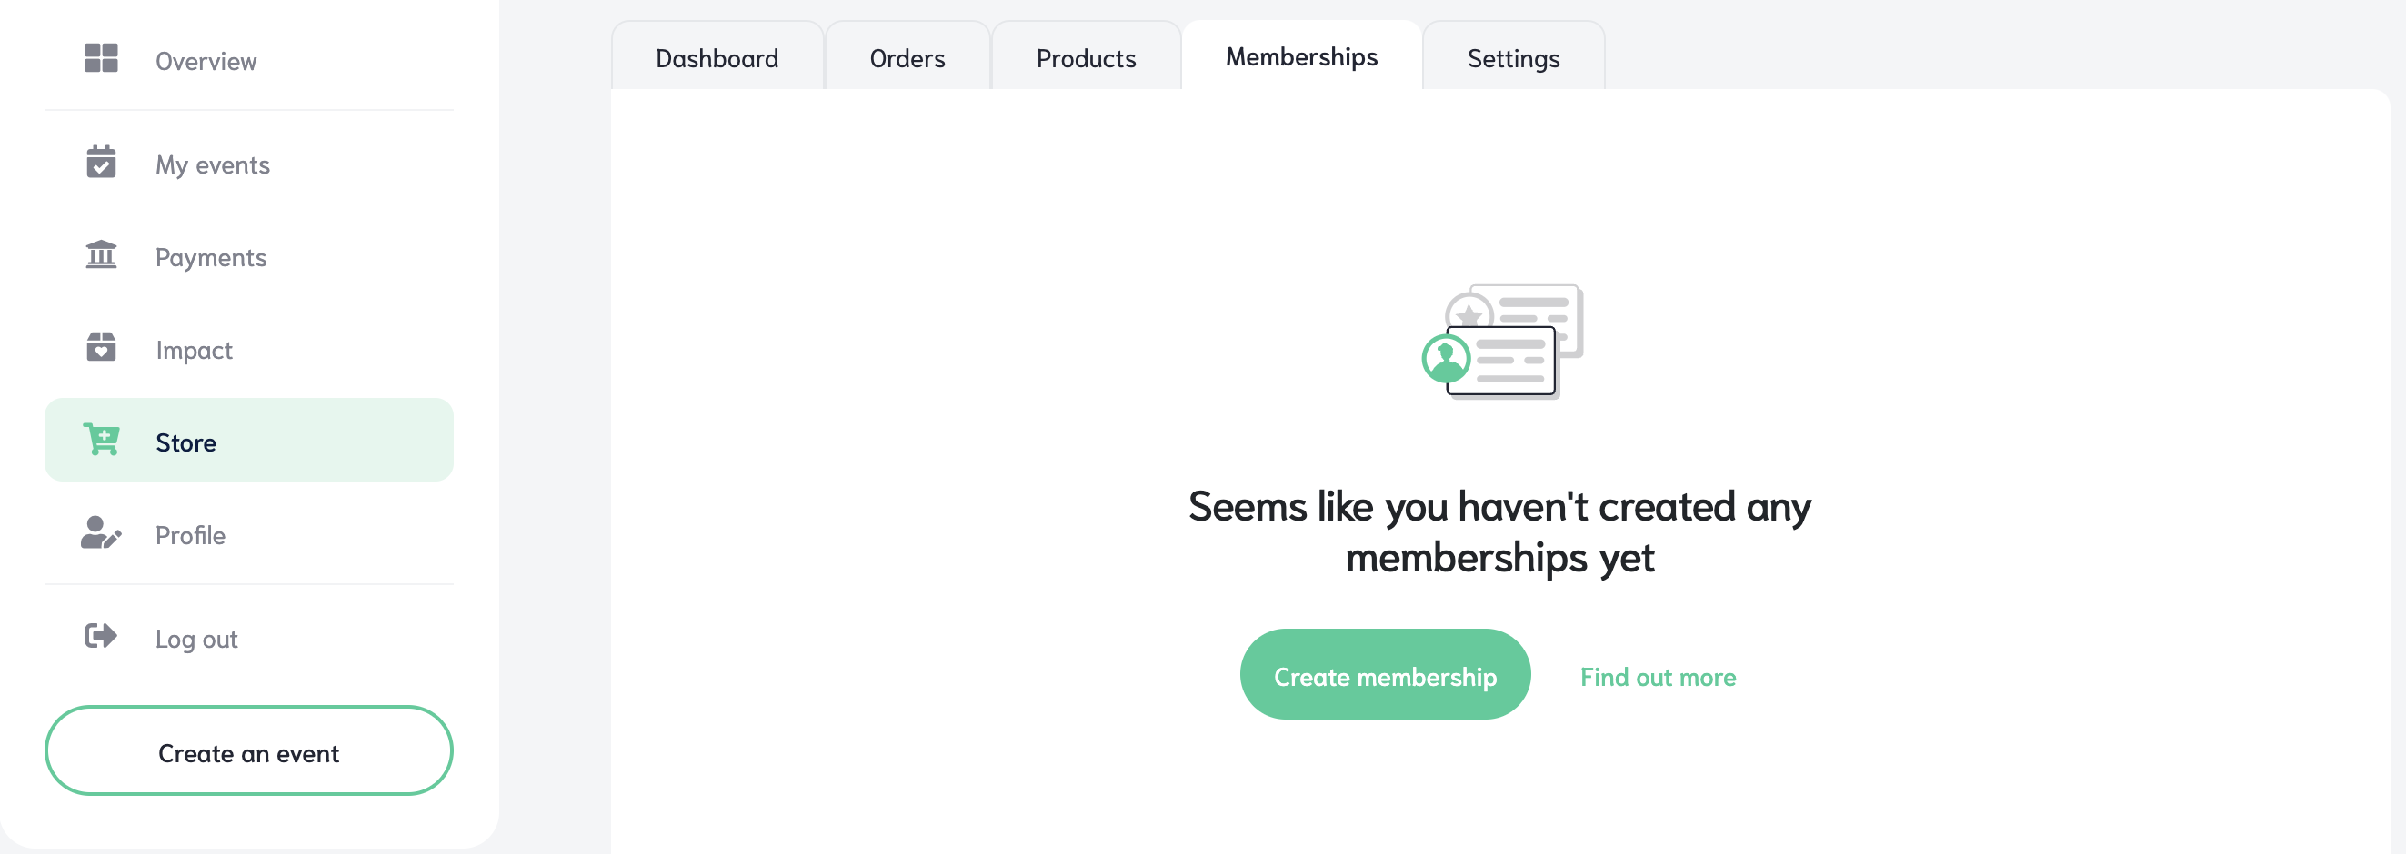Click the membership cards illustration
This screenshot has width=2406, height=854.
(x=1502, y=342)
